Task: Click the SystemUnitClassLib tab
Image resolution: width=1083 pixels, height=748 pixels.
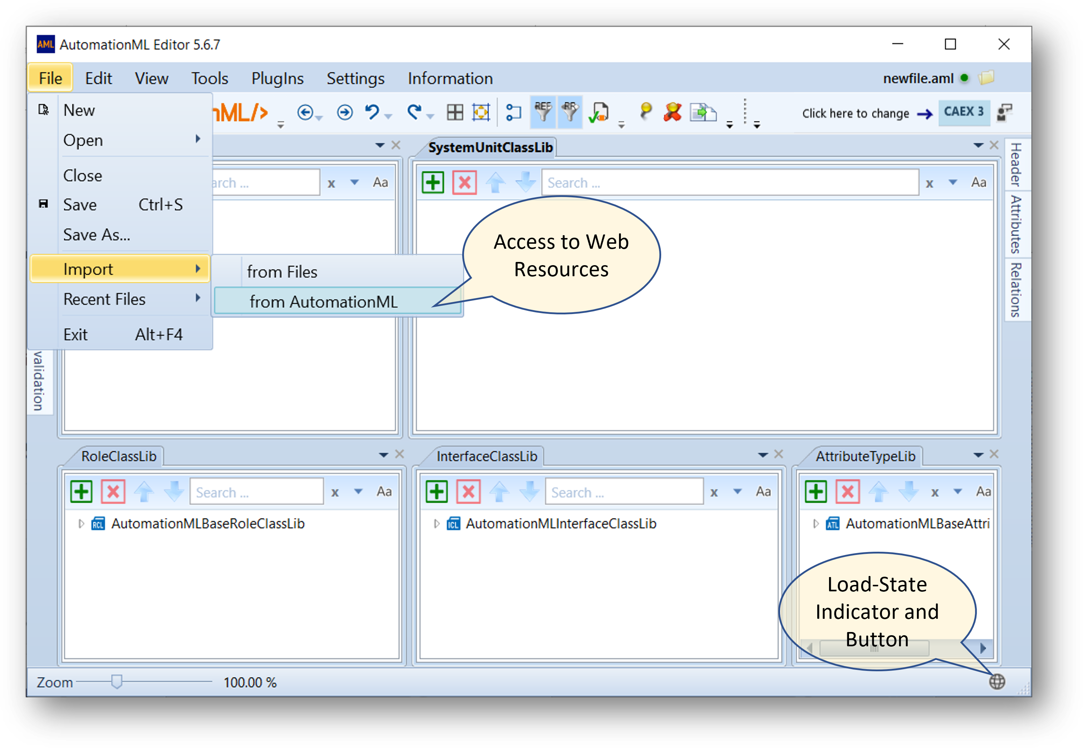Action: (490, 148)
